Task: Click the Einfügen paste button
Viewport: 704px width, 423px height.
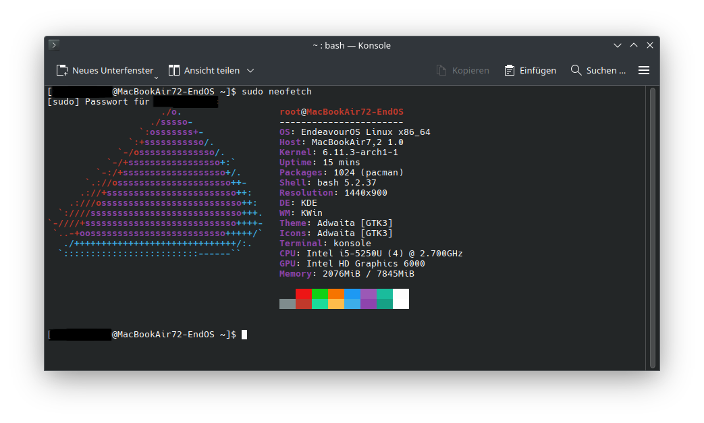Action: tap(531, 70)
